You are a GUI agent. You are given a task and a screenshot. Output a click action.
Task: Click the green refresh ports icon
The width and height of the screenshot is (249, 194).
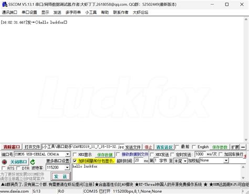pyautogui.click(x=33, y=162)
